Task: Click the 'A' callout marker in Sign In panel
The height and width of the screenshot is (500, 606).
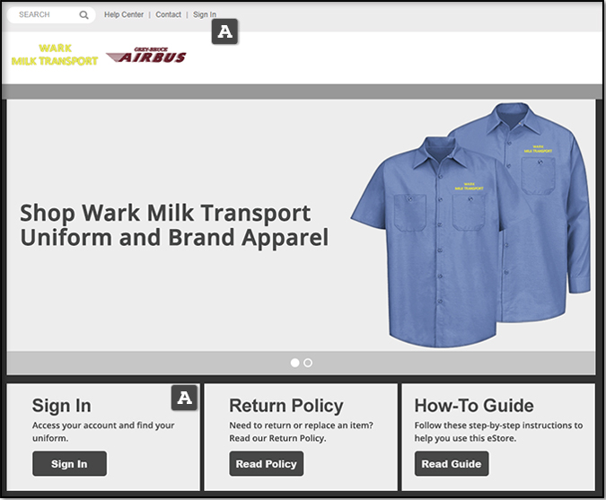Action: pos(184,397)
